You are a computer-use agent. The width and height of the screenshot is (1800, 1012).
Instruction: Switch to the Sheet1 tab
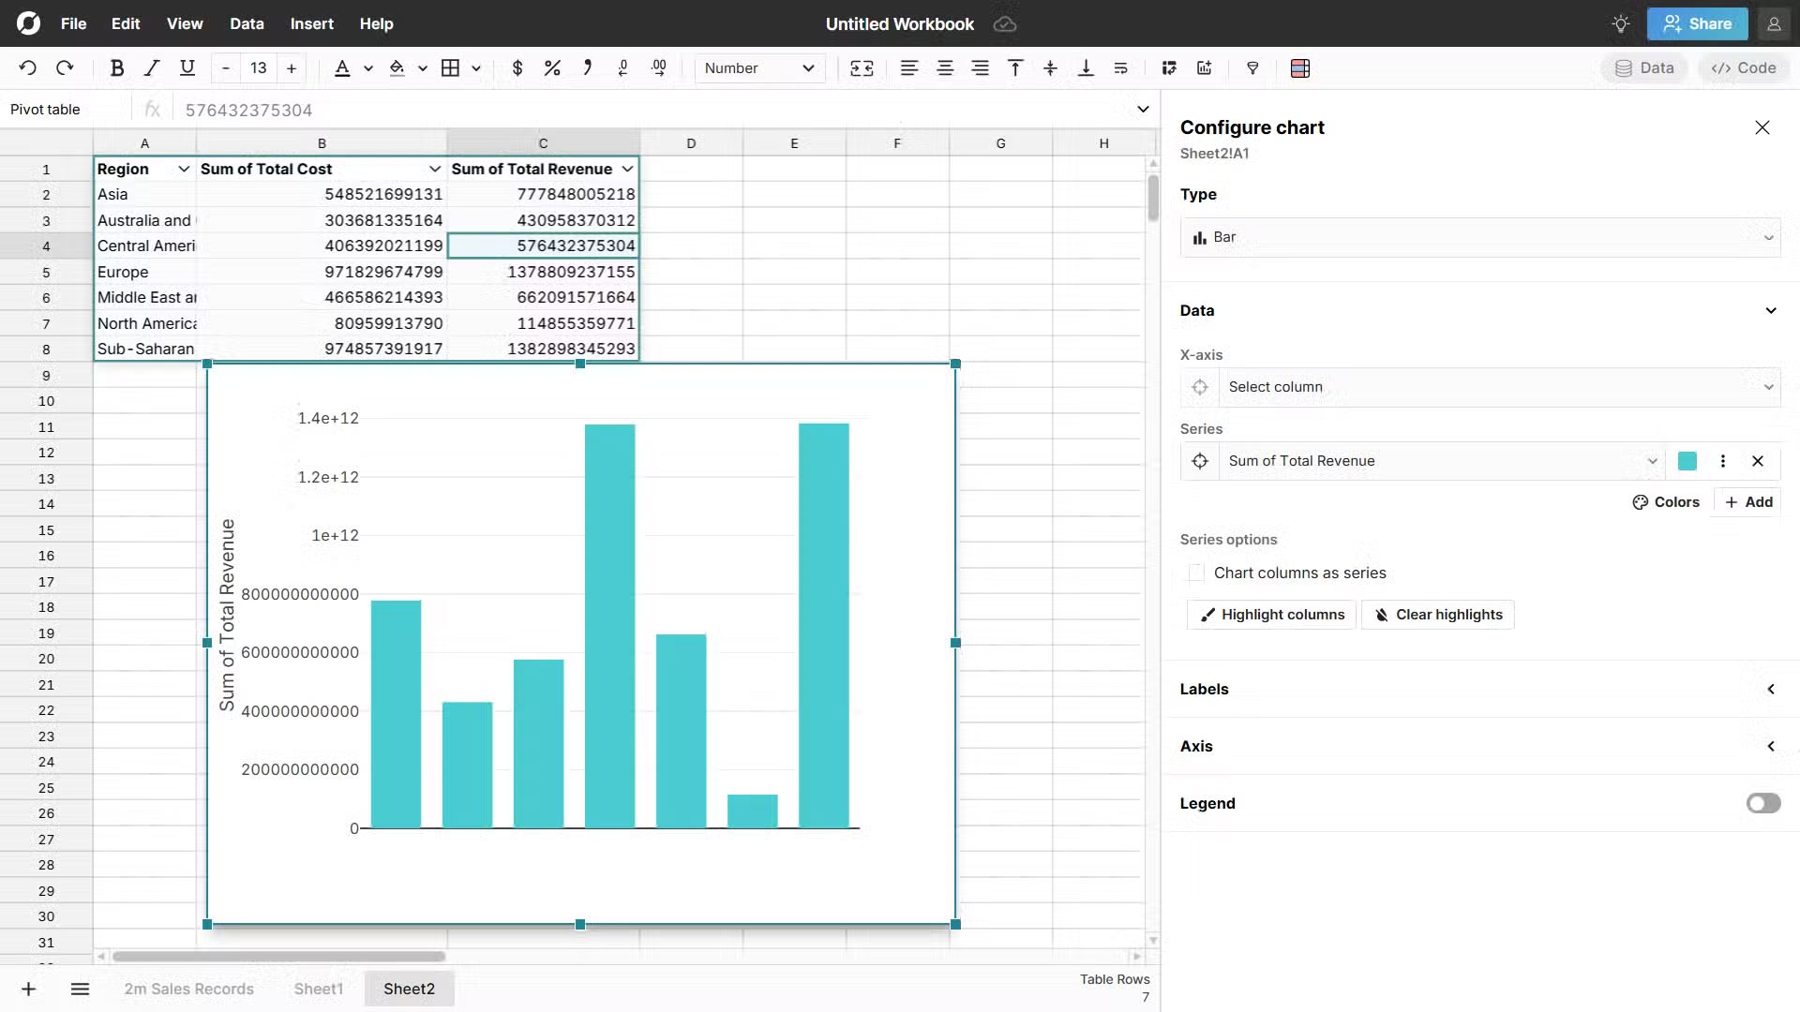coord(318,989)
